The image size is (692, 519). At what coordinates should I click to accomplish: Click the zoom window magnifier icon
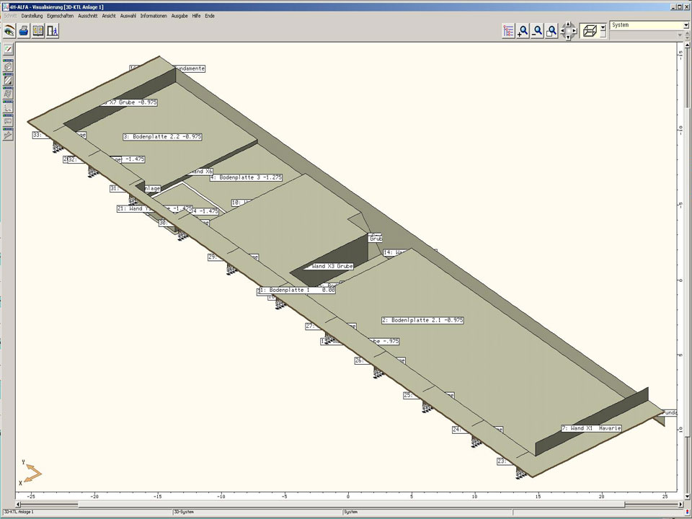point(551,31)
